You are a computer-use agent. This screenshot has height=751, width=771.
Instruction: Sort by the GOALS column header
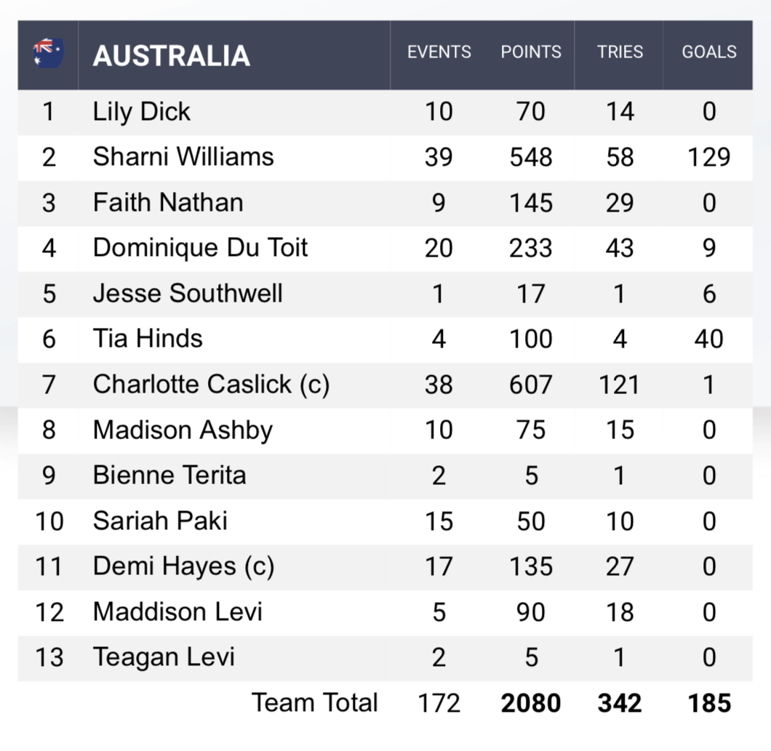pos(708,52)
